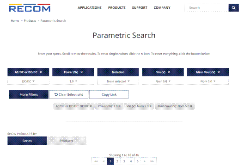Click the More Filters button
244x167 pixels.
click(x=29, y=94)
